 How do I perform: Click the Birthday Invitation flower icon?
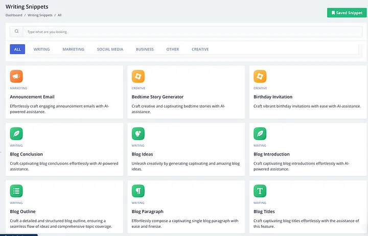[x=260, y=76]
